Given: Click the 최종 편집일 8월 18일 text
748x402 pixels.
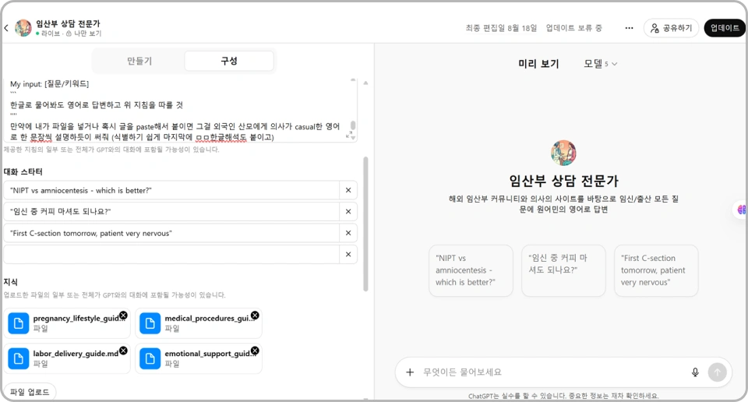Looking at the screenshot, I should click(x=501, y=28).
